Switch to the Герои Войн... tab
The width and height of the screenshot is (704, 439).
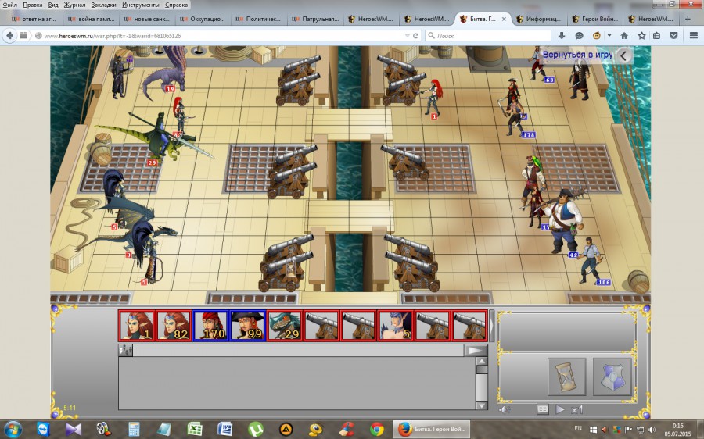595,19
